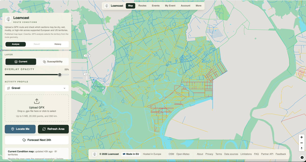Open the Feedback footer link
This screenshot has height=162, width=306.
point(281,154)
